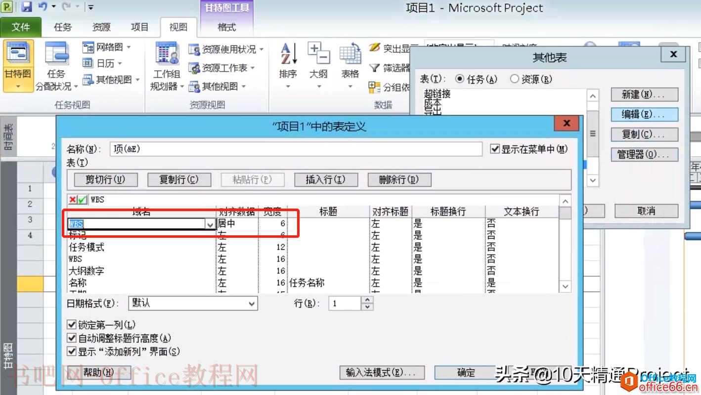The image size is (701, 395).
Task: Open the 域名 field dropdown arrow
Action: 210,224
